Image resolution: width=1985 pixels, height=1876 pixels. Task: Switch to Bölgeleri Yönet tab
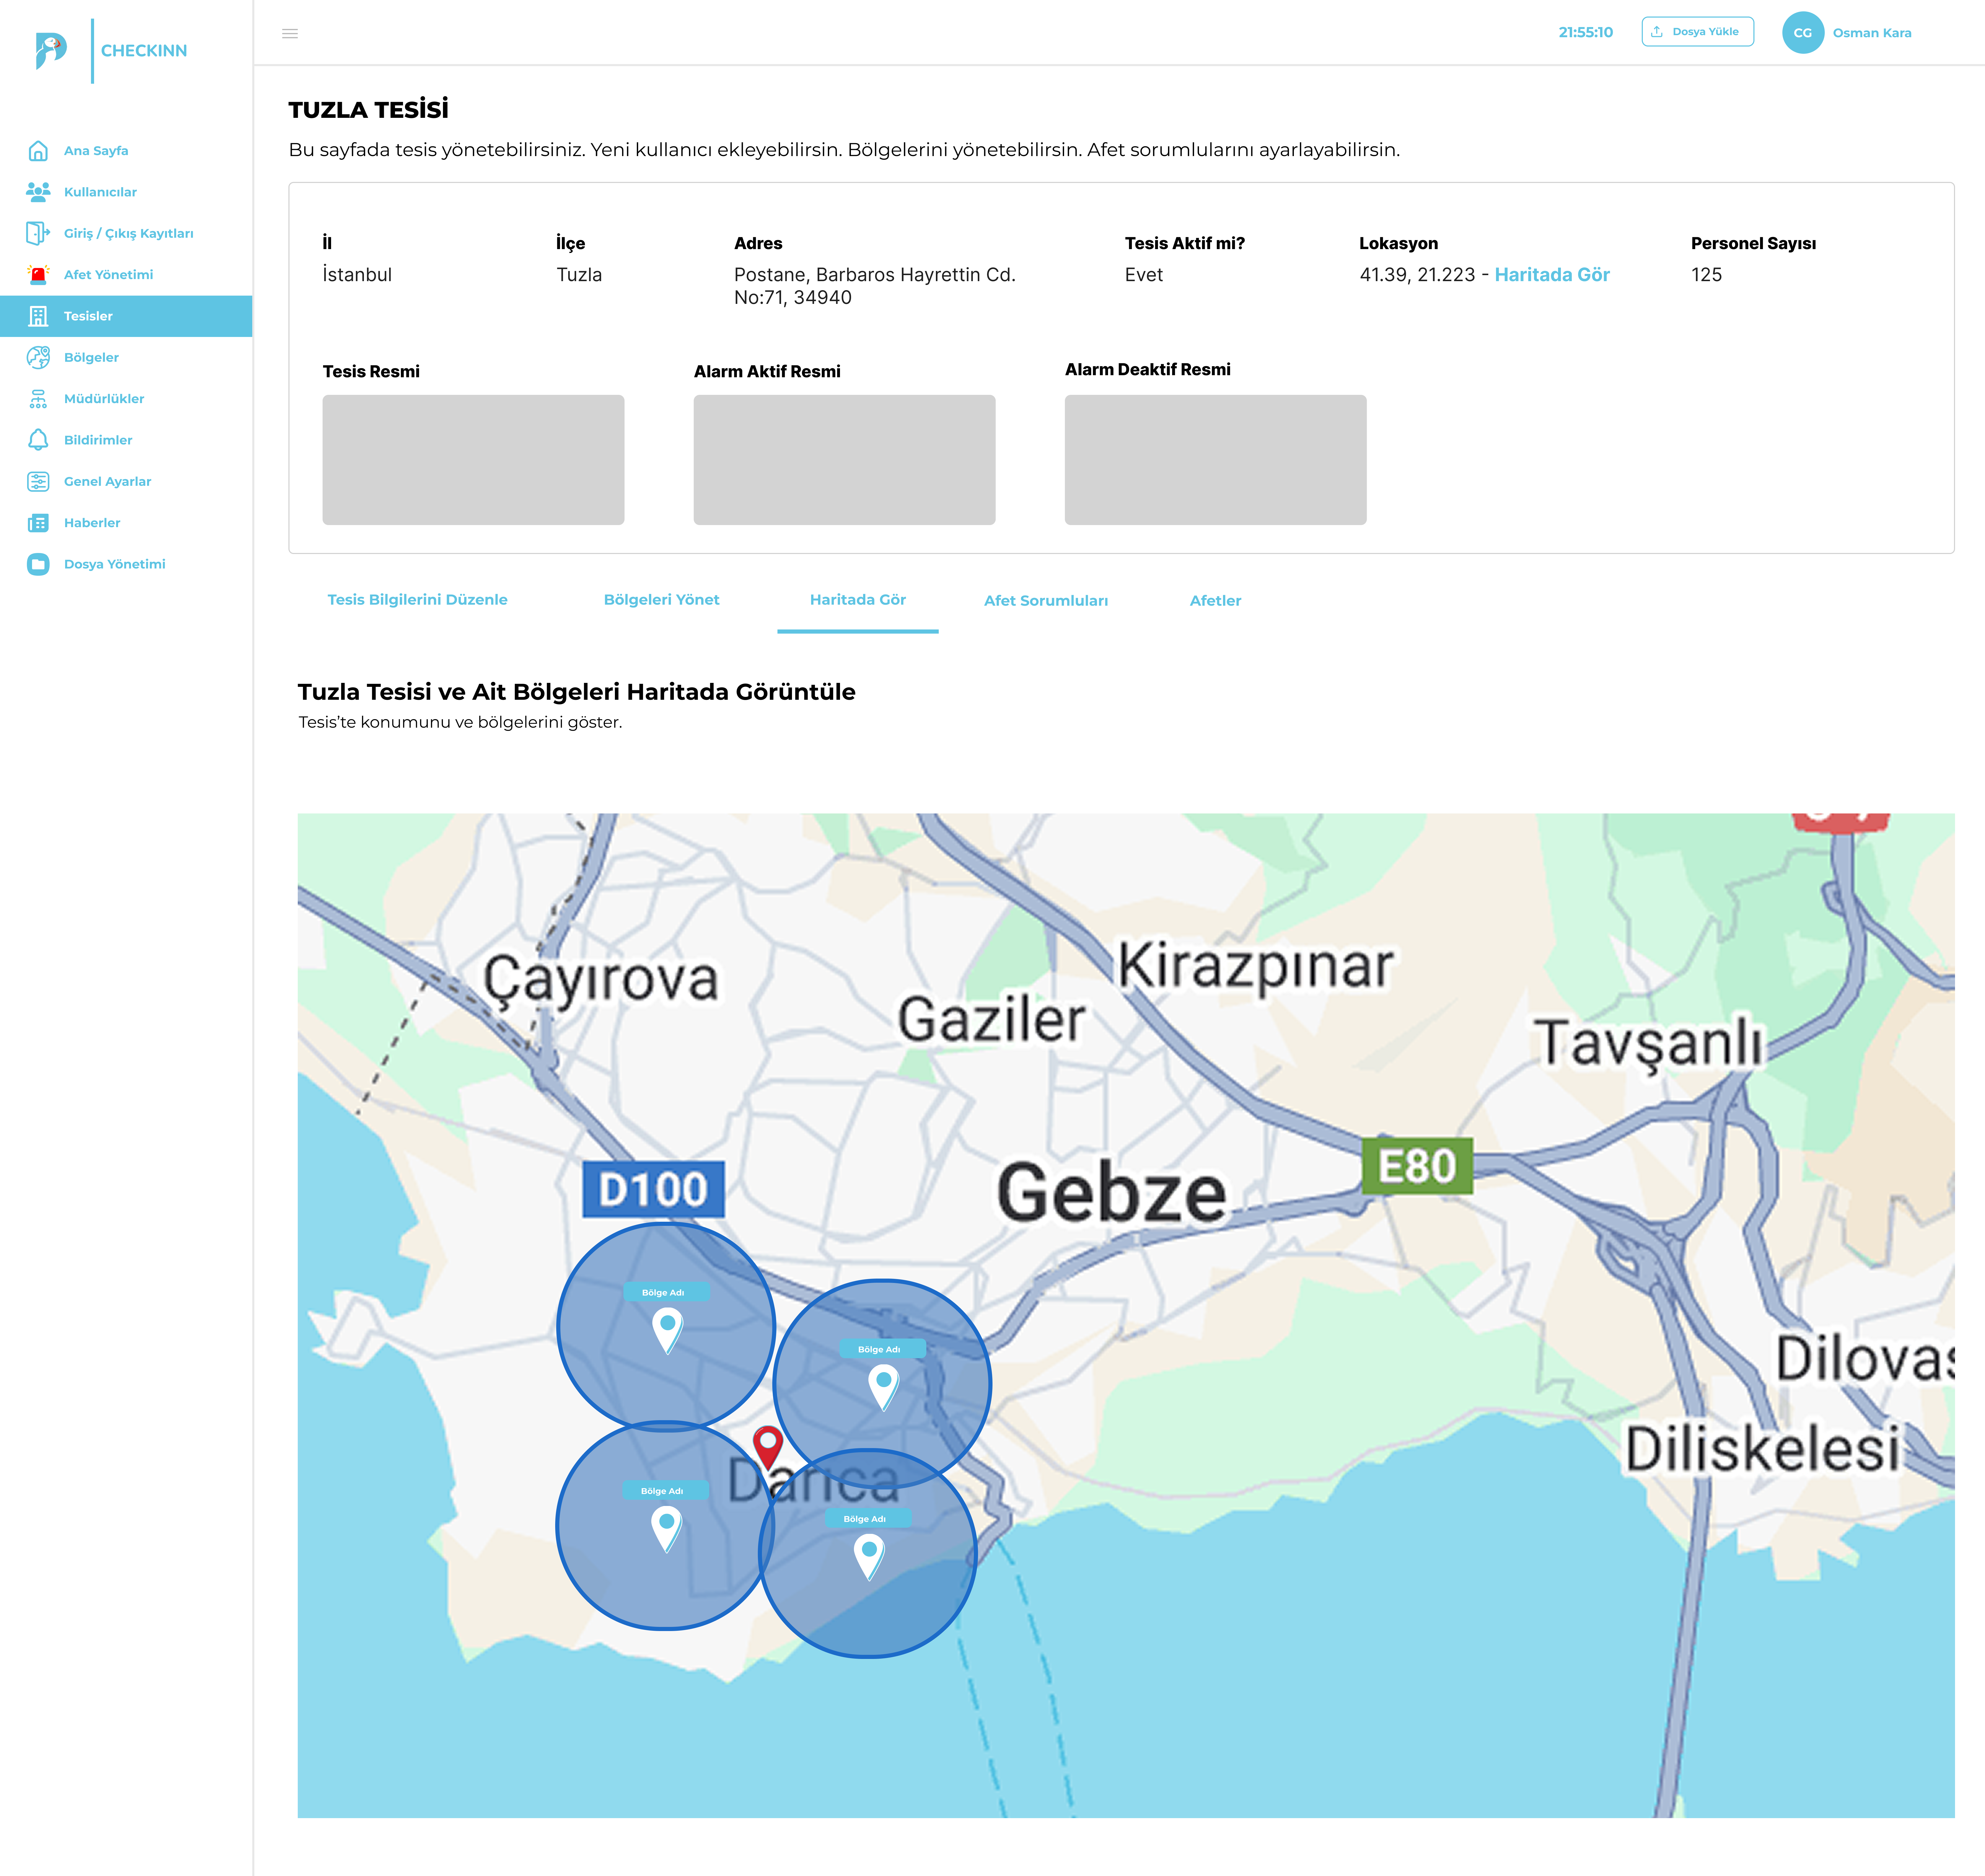661,600
